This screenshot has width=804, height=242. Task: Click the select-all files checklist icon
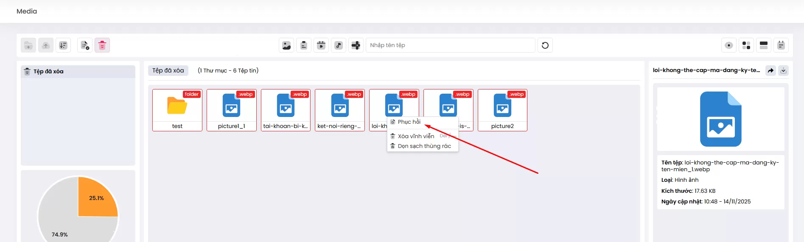coord(85,45)
